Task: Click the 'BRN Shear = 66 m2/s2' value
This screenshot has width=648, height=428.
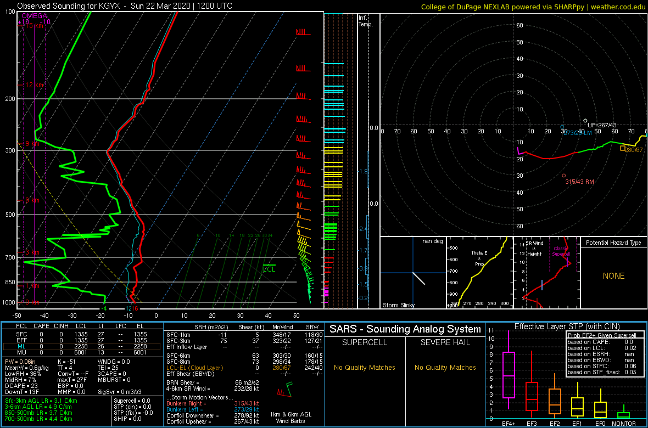Action: (213, 382)
